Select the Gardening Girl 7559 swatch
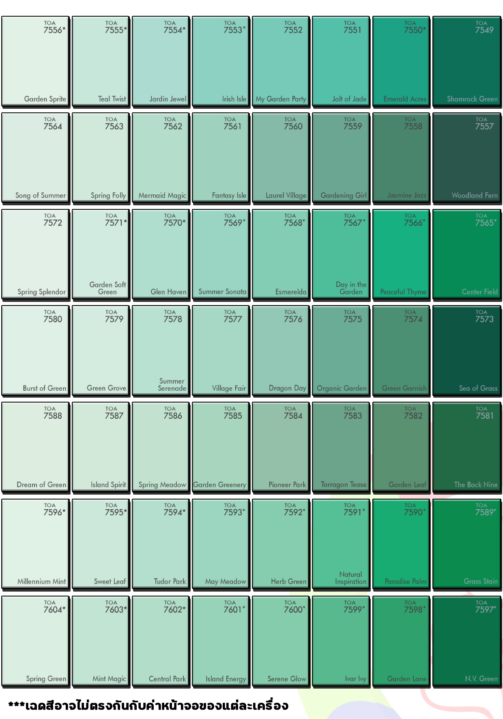The height and width of the screenshot is (719, 503). 341,158
